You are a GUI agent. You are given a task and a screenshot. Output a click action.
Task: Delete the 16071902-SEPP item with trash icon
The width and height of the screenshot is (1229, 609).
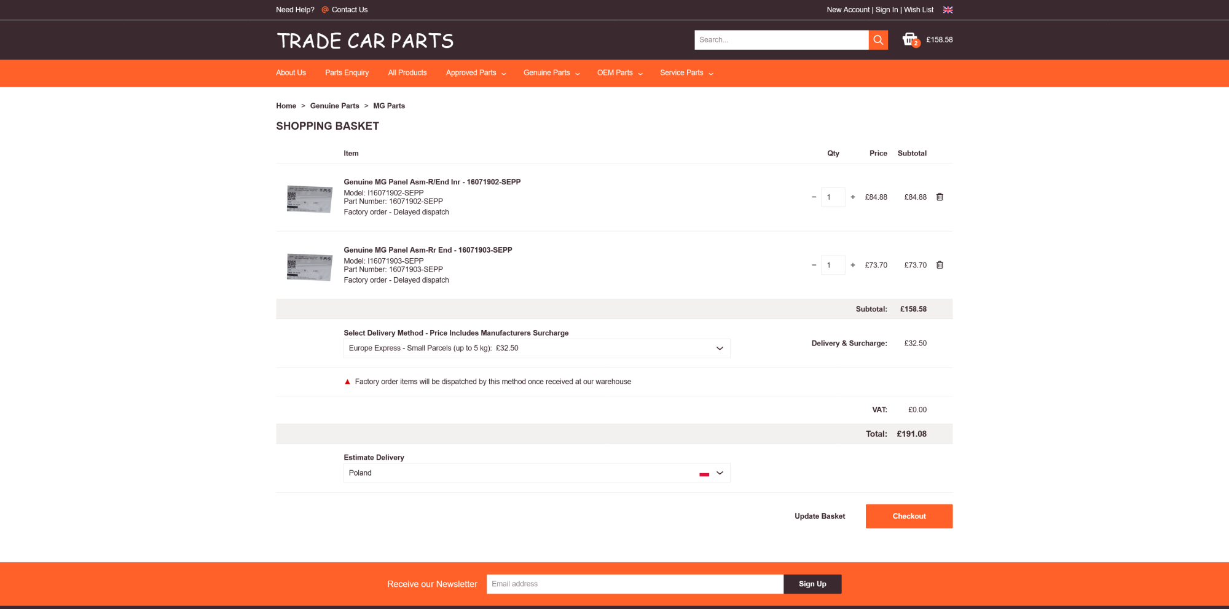940,197
